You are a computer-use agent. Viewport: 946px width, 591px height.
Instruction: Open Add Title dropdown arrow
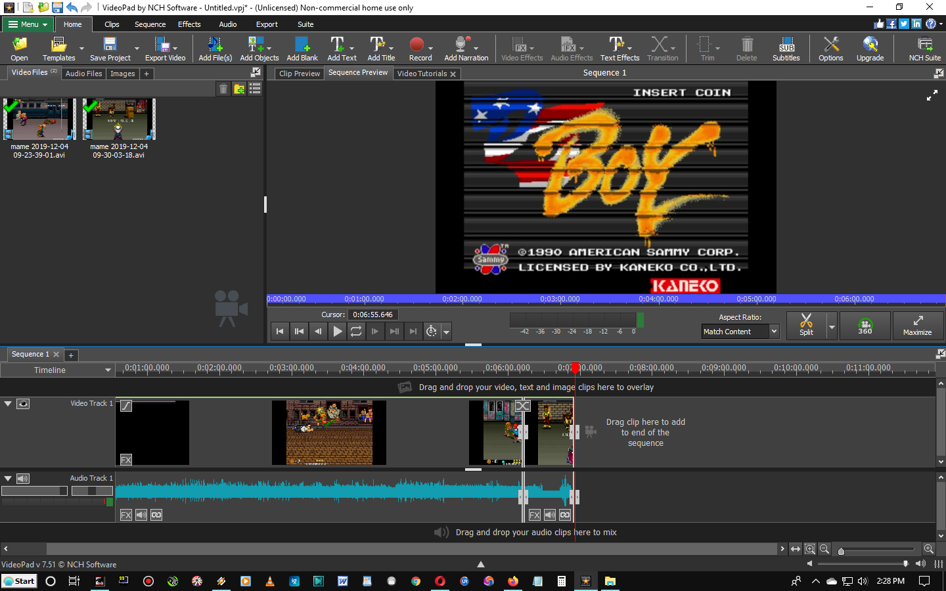391,49
